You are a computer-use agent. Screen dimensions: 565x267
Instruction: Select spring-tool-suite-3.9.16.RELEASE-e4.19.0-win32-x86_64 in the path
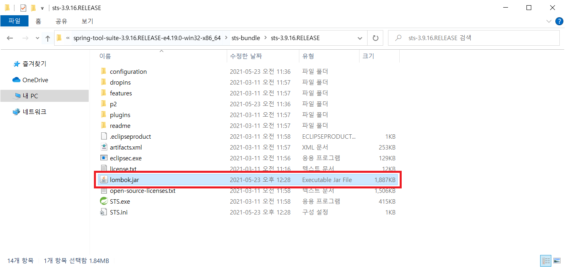(147, 38)
